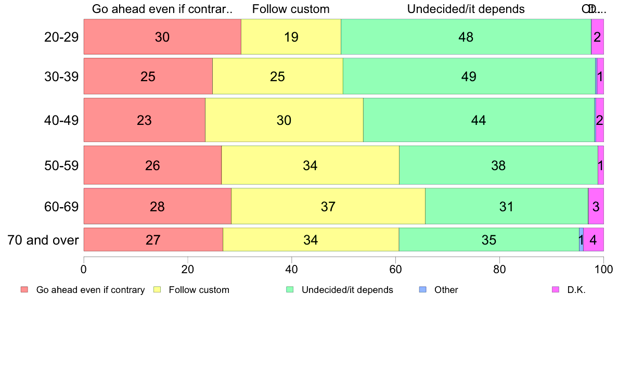Viewport: 618px width, 383px height.
Task: Click the red Go ahead legend swatch
Action: click(x=24, y=289)
